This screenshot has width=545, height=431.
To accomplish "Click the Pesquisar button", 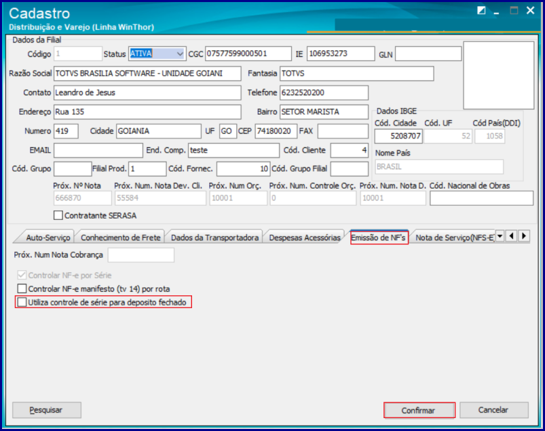I will coord(47,410).
